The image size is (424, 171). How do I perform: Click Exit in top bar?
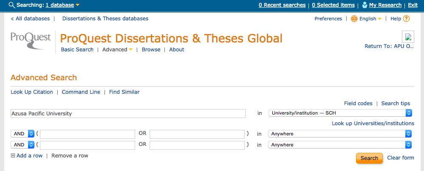(x=413, y=5)
